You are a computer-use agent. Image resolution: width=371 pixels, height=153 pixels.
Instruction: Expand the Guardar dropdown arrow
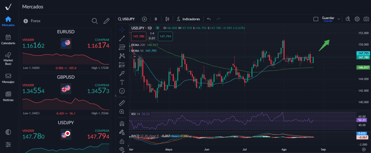point(339,19)
